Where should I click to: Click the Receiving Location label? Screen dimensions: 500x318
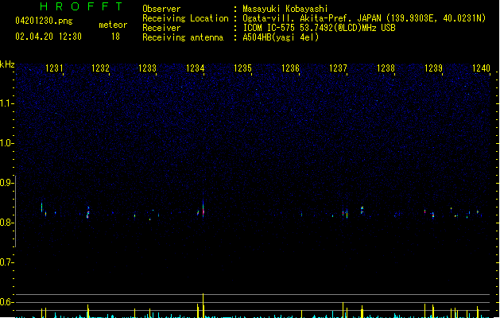[185, 18]
